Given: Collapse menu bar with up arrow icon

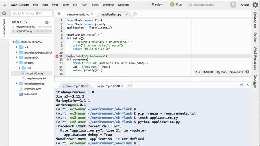Looking at the screenshot, I should tap(4, 5).
